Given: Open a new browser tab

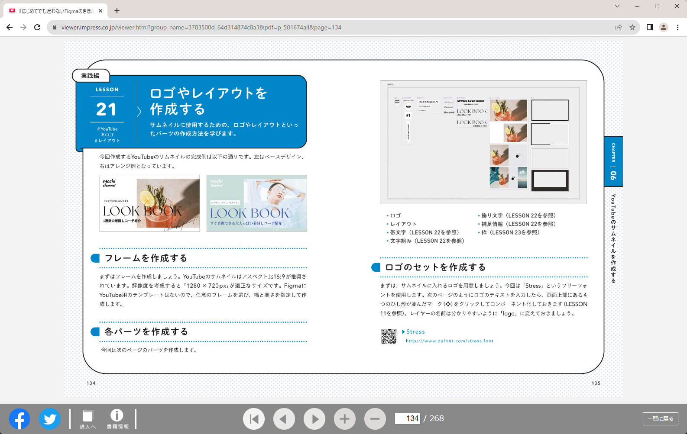Looking at the screenshot, I should [117, 11].
